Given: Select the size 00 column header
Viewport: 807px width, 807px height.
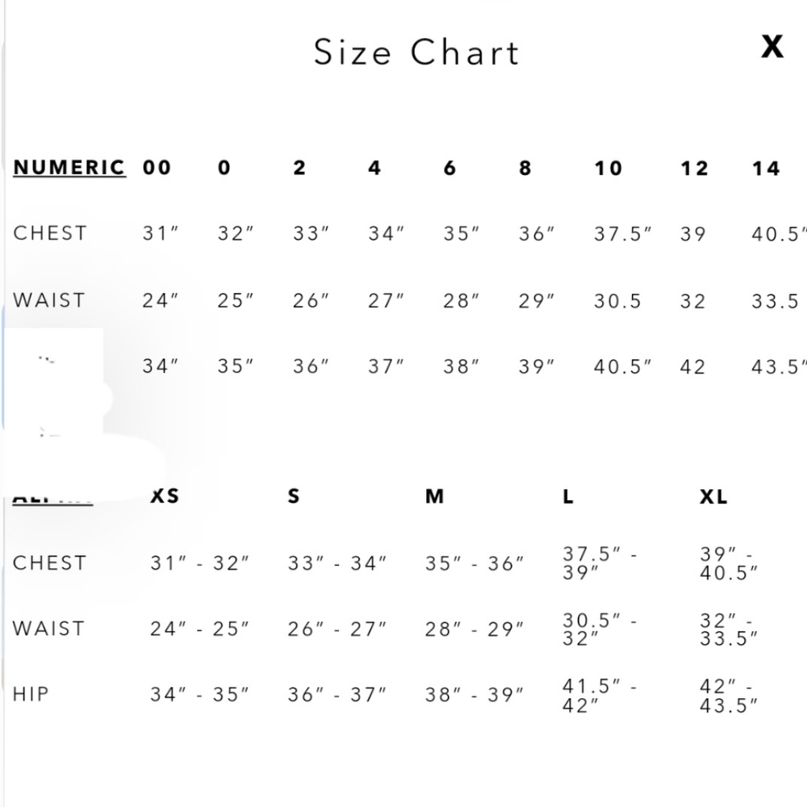Looking at the screenshot, I should tap(157, 168).
